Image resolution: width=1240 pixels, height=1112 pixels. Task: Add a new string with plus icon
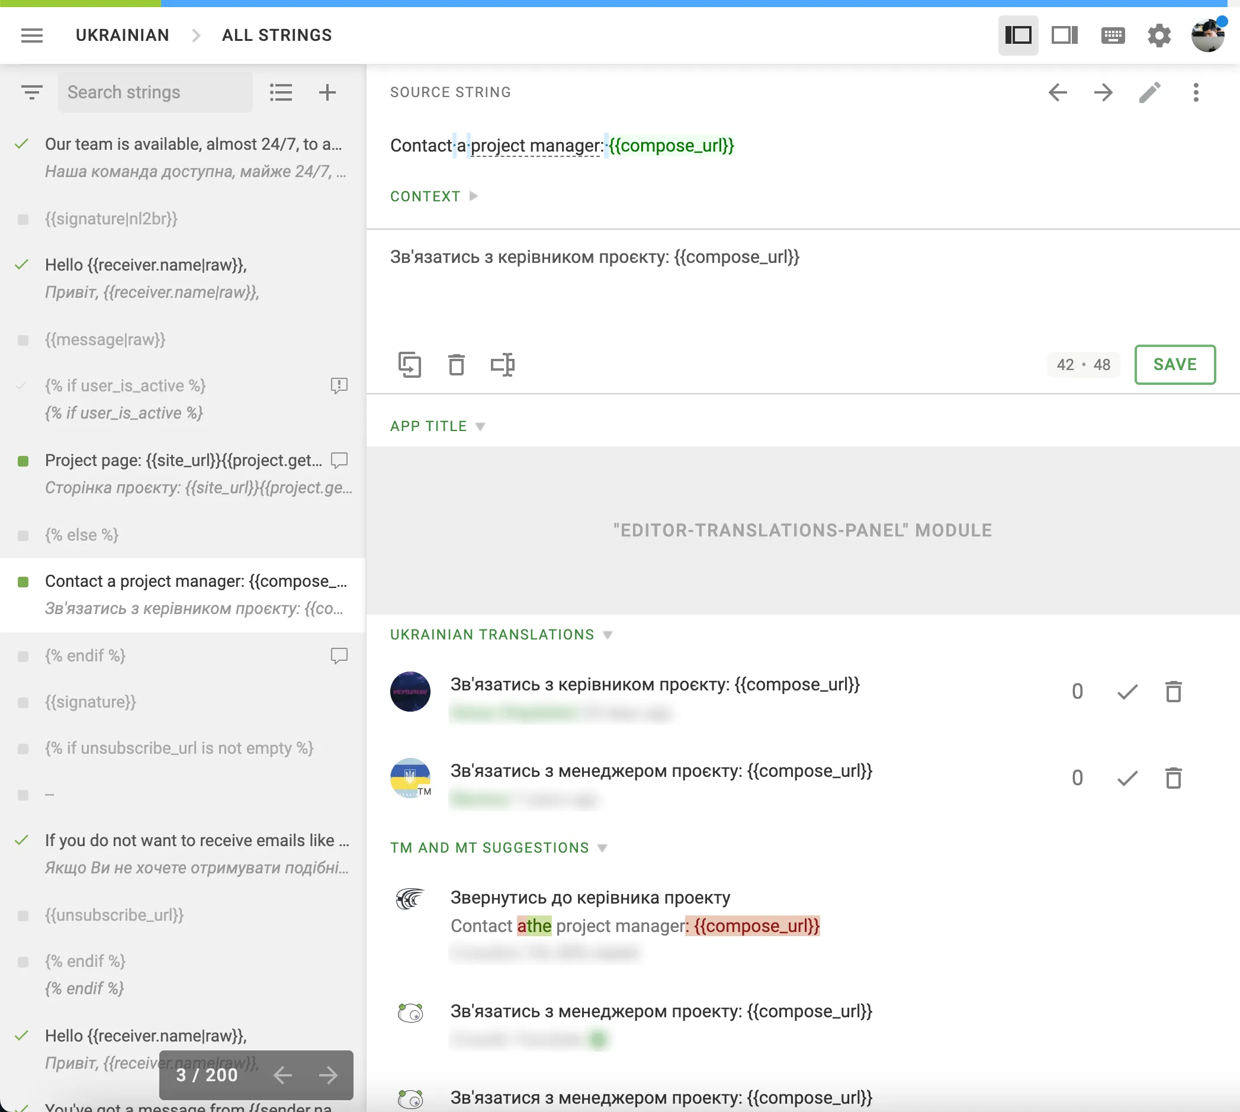(327, 92)
